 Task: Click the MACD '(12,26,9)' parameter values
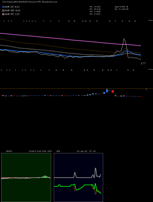[40, 151]
